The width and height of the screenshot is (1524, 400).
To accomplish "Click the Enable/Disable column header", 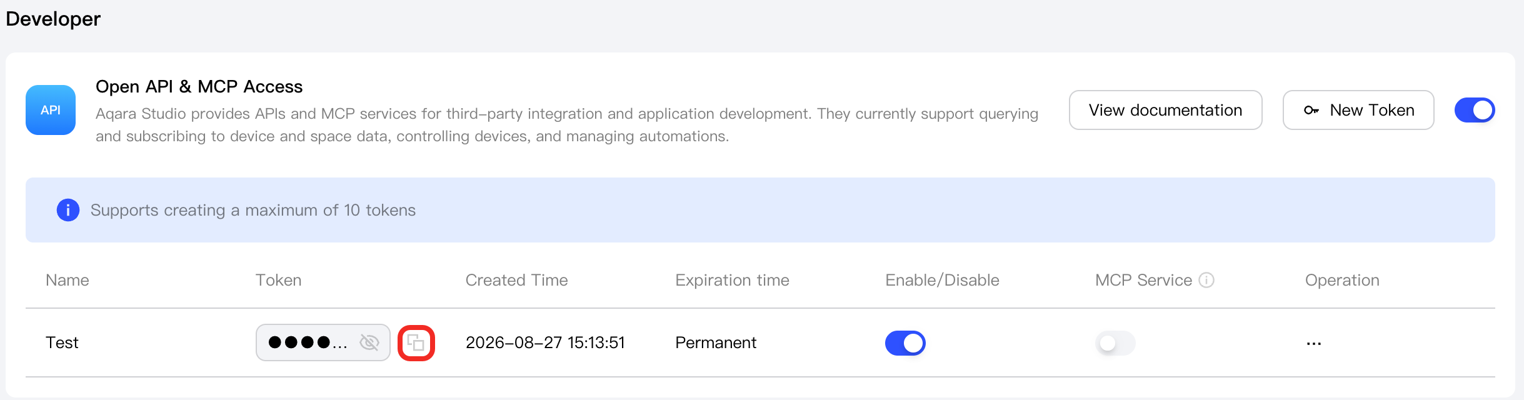I will click(942, 280).
